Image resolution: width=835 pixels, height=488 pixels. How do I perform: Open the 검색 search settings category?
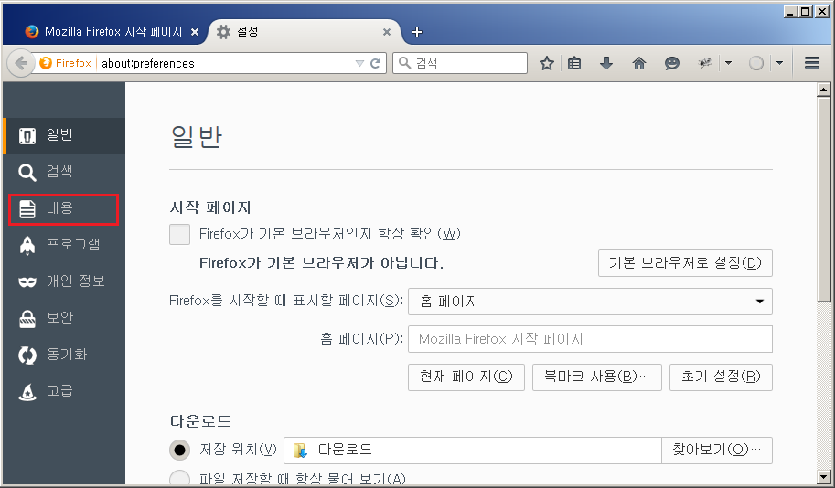(64, 172)
